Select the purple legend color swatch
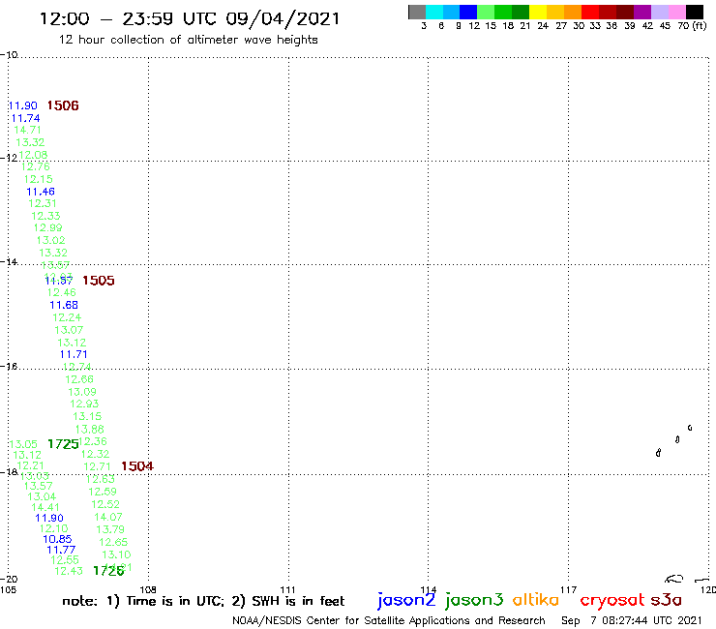 pyautogui.click(x=642, y=12)
